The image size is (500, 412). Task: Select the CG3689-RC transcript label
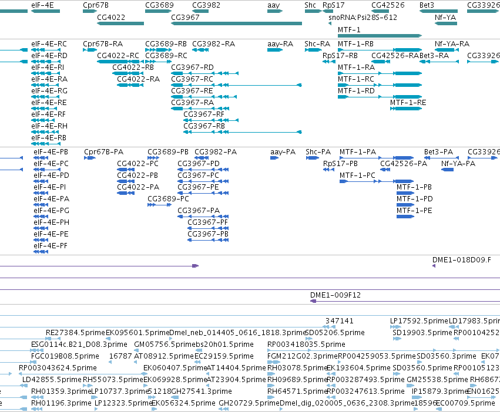click(x=166, y=55)
